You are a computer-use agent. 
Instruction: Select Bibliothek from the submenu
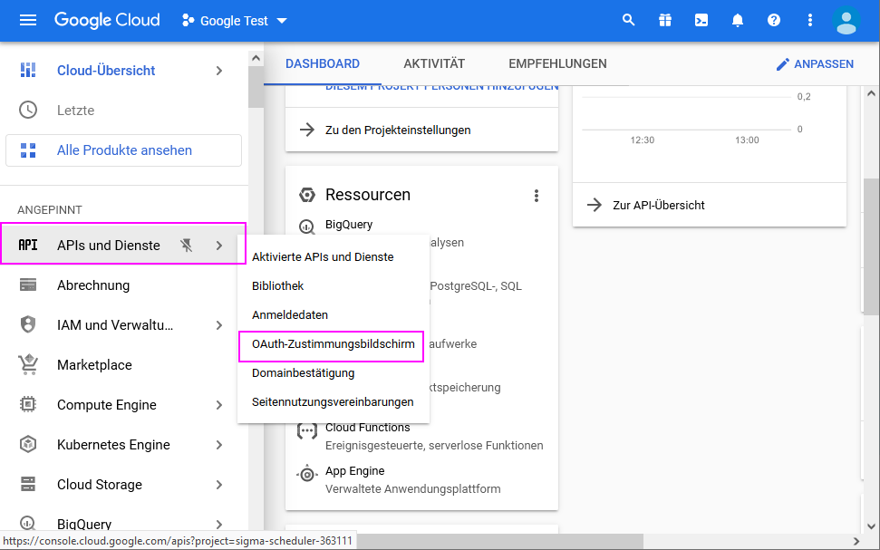click(334, 285)
